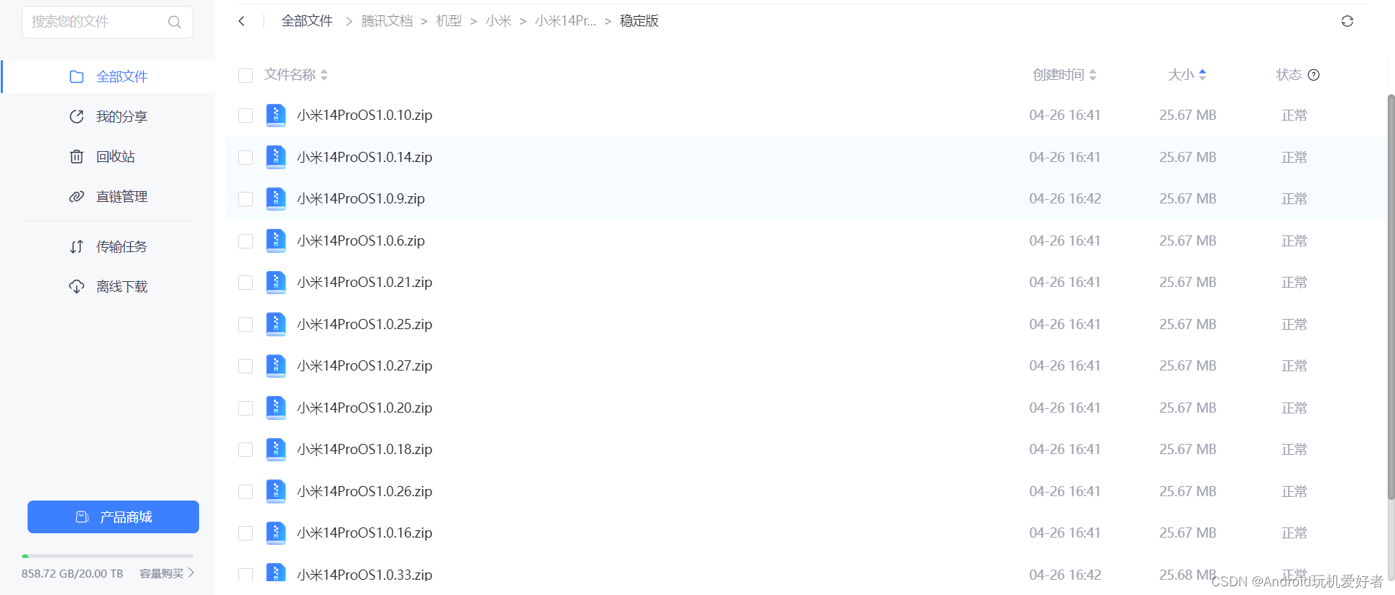Click the vertical scrollbar of file list
The height and width of the screenshot is (595, 1395).
click(1391, 296)
